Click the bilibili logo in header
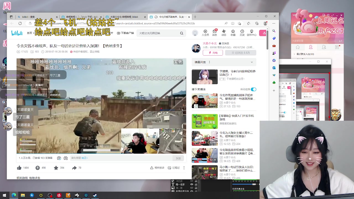The height and width of the screenshot is (199, 354). [x=17, y=33]
